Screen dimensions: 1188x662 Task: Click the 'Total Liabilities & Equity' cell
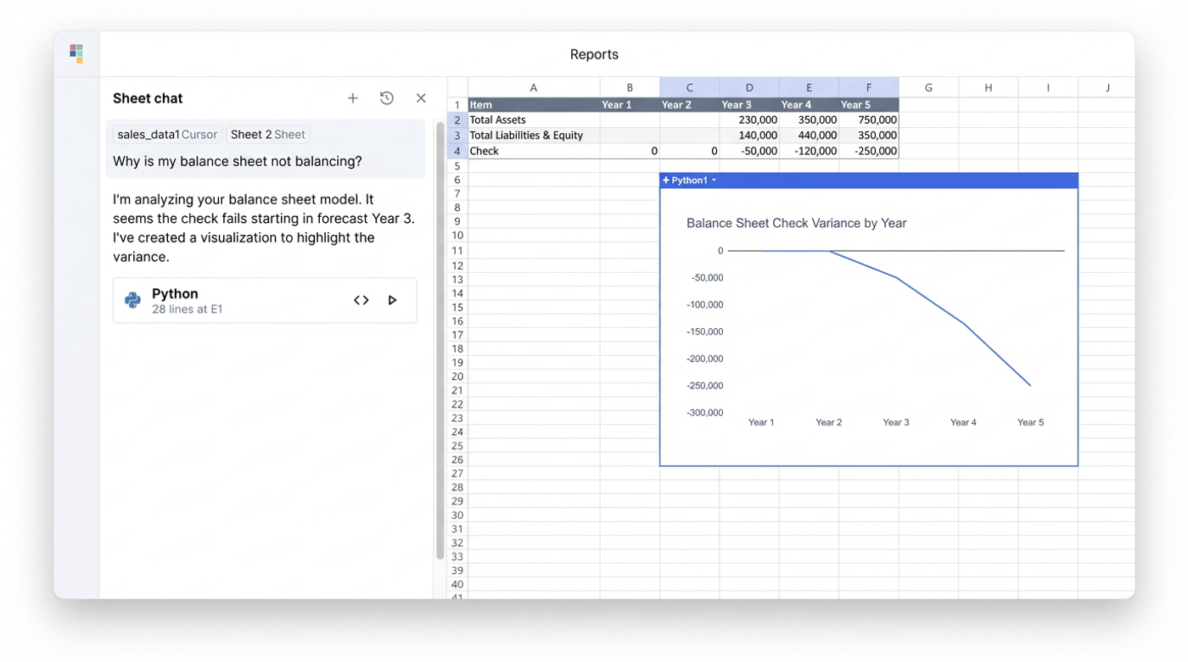[534, 136]
